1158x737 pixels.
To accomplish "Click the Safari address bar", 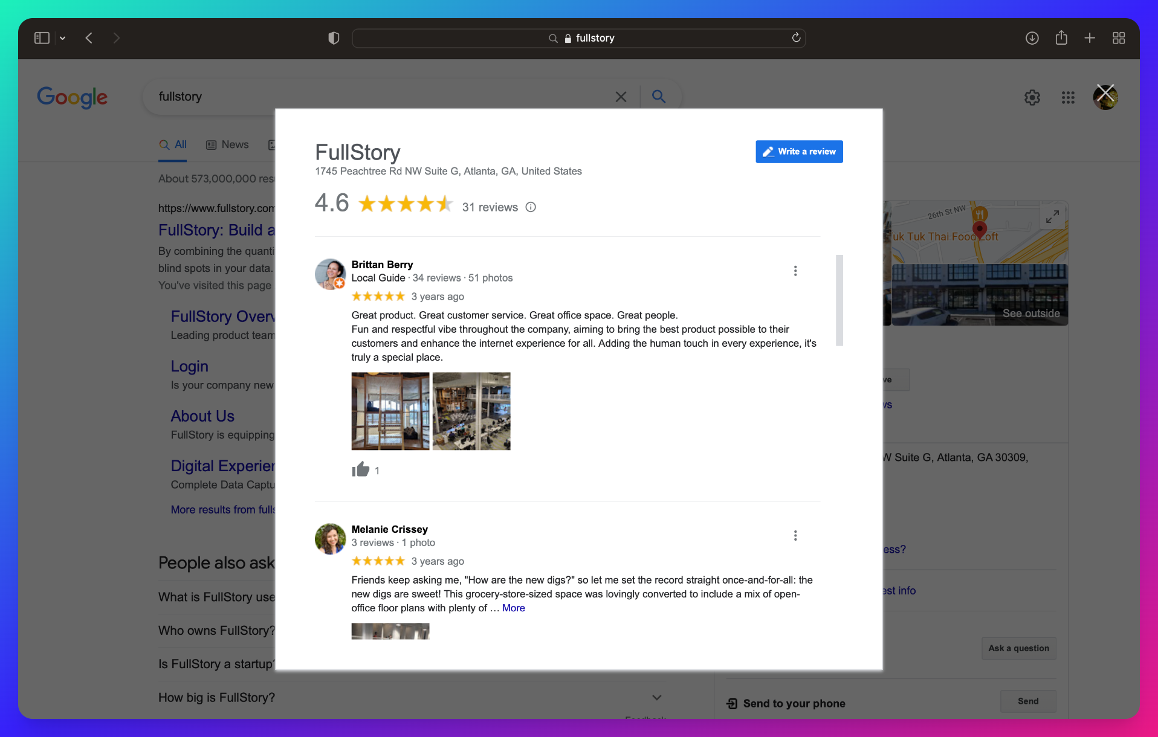I will tap(578, 38).
